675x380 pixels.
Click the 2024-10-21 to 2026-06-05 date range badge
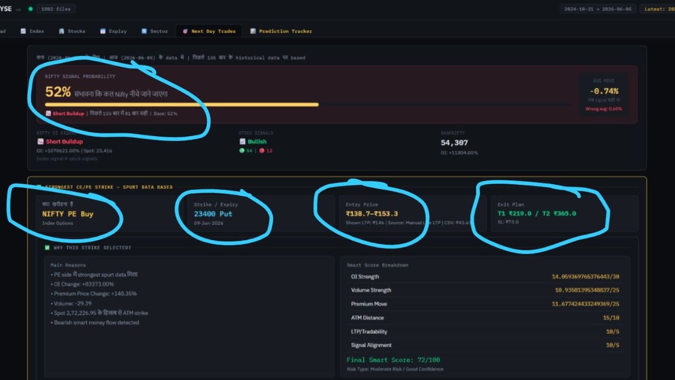(597, 8)
